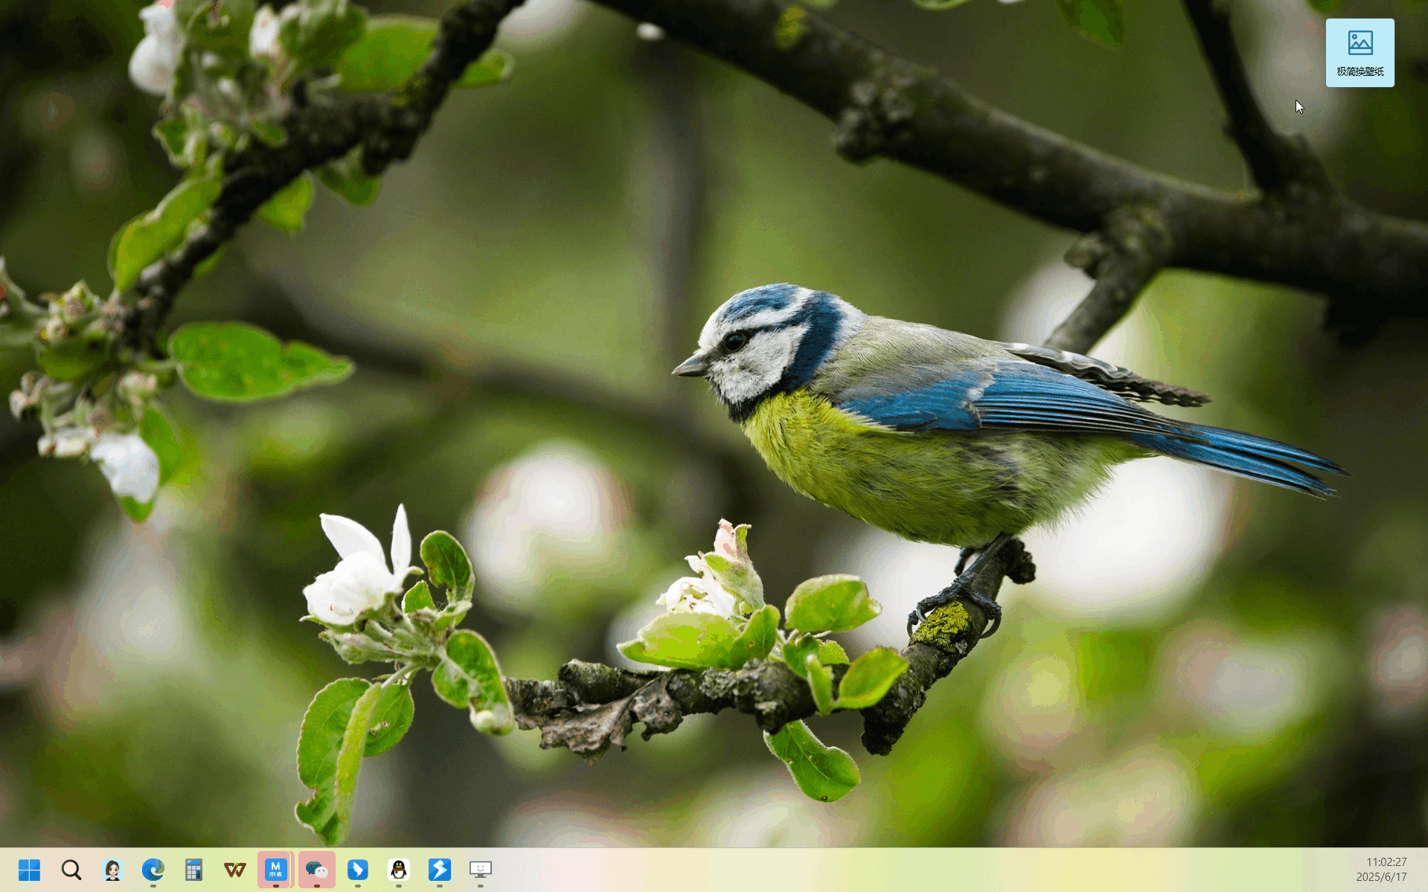Open DingTalk blue wing icon

tap(358, 869)
